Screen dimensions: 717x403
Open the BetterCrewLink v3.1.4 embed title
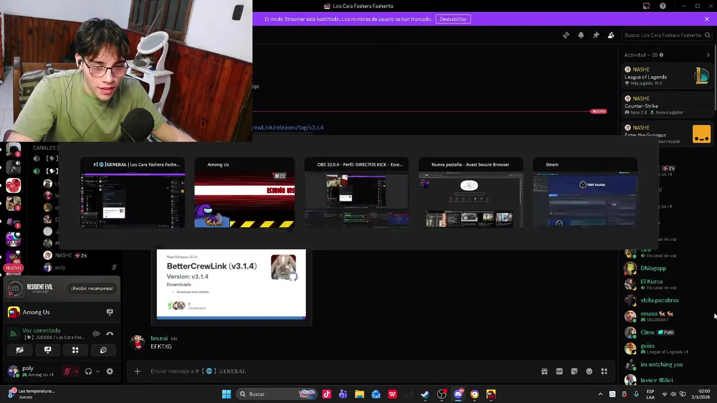pyautogui.click(x=212, y=266)
